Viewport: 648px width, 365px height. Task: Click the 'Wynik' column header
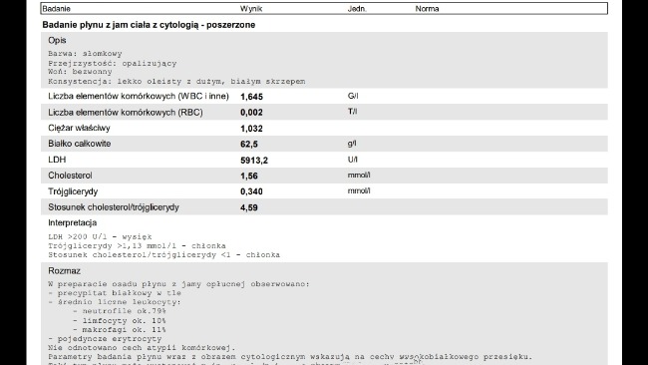(251, 9)
